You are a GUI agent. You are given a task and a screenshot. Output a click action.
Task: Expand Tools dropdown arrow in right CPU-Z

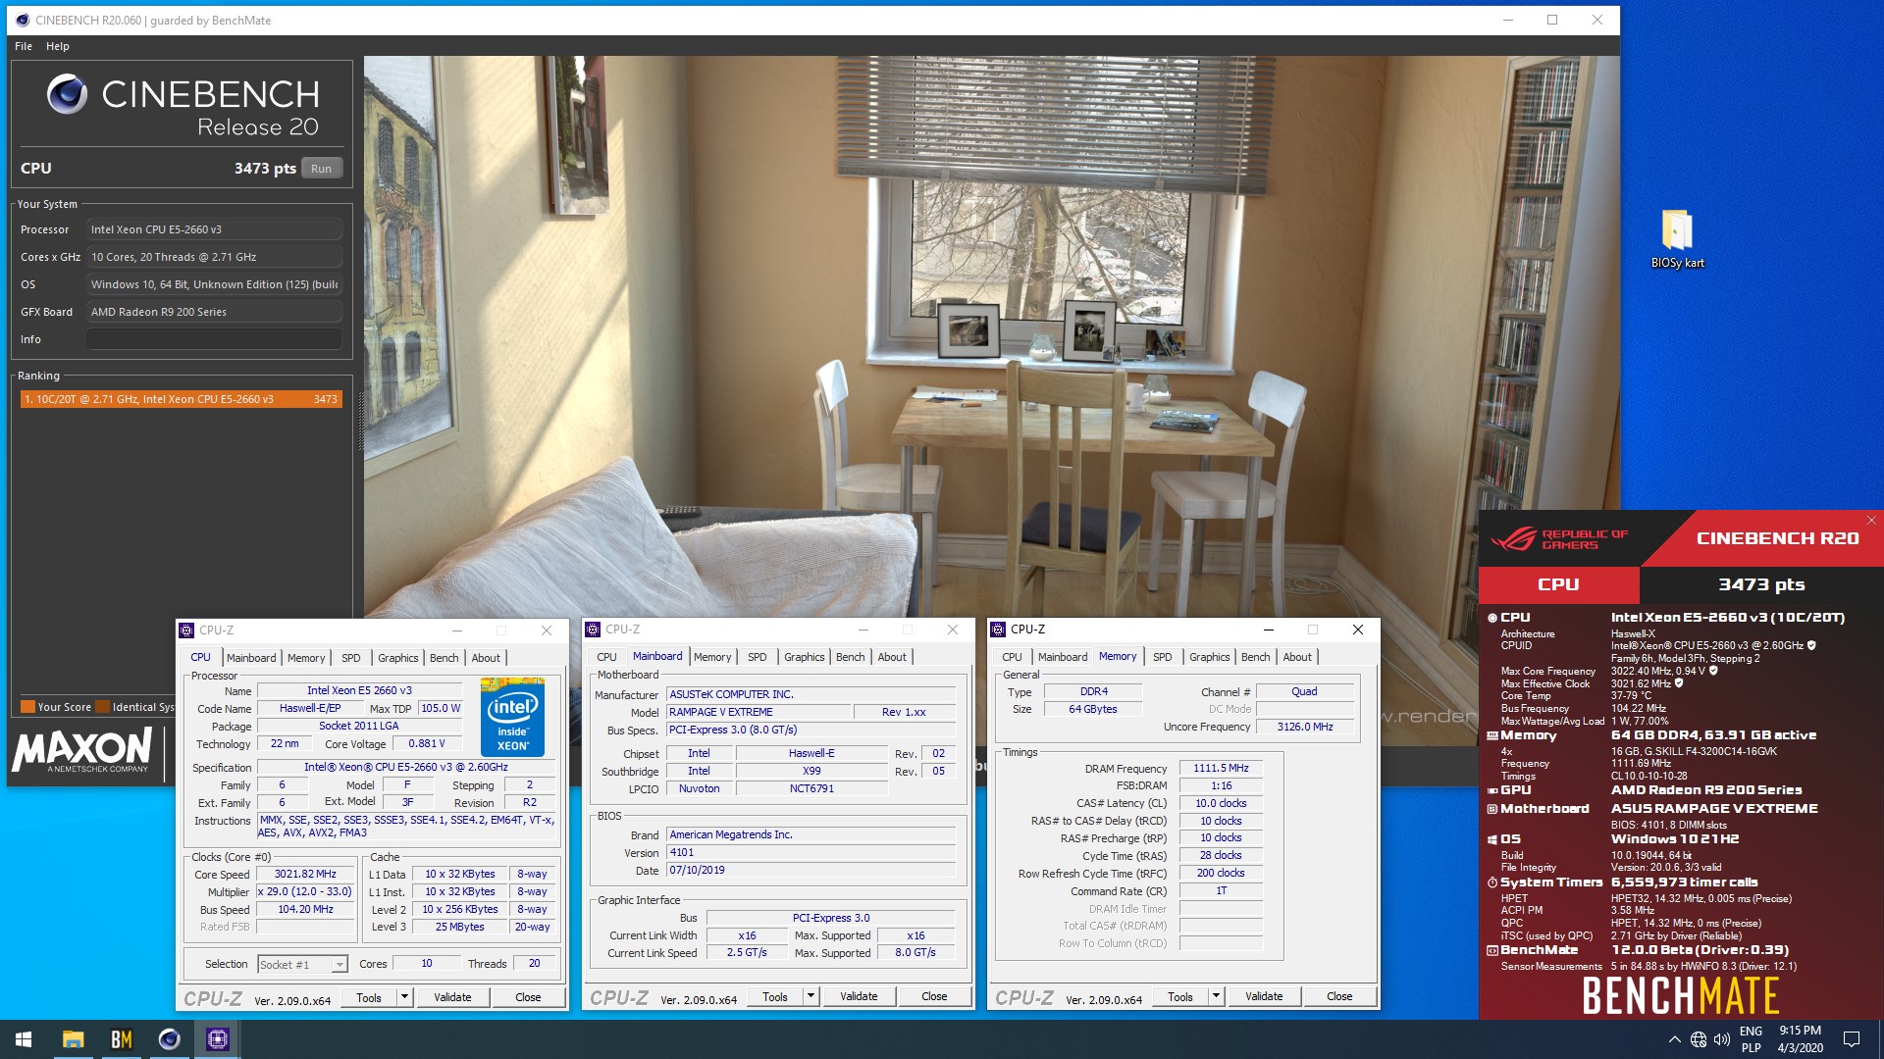point(1216,996)
